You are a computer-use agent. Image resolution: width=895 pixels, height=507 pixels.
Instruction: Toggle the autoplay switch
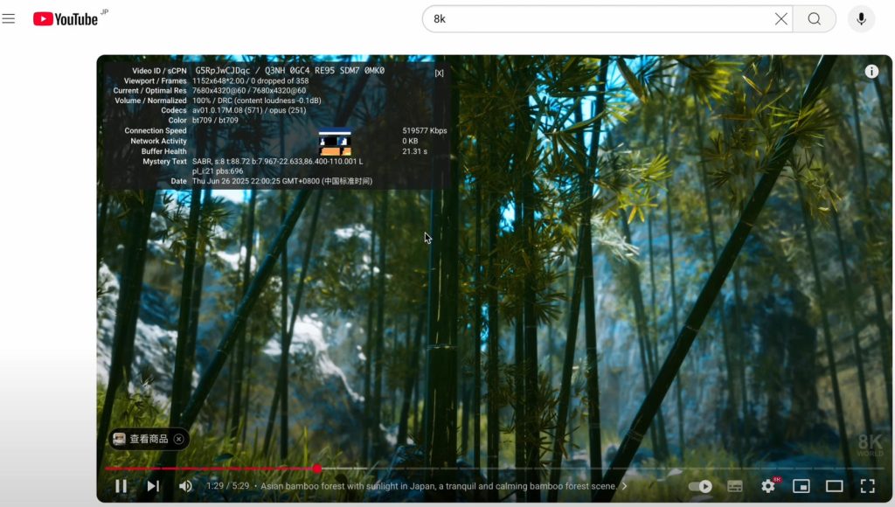click(x=700, y=486)
